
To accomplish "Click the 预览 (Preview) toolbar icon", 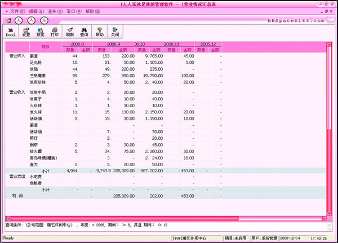I will tap(41, 31).
